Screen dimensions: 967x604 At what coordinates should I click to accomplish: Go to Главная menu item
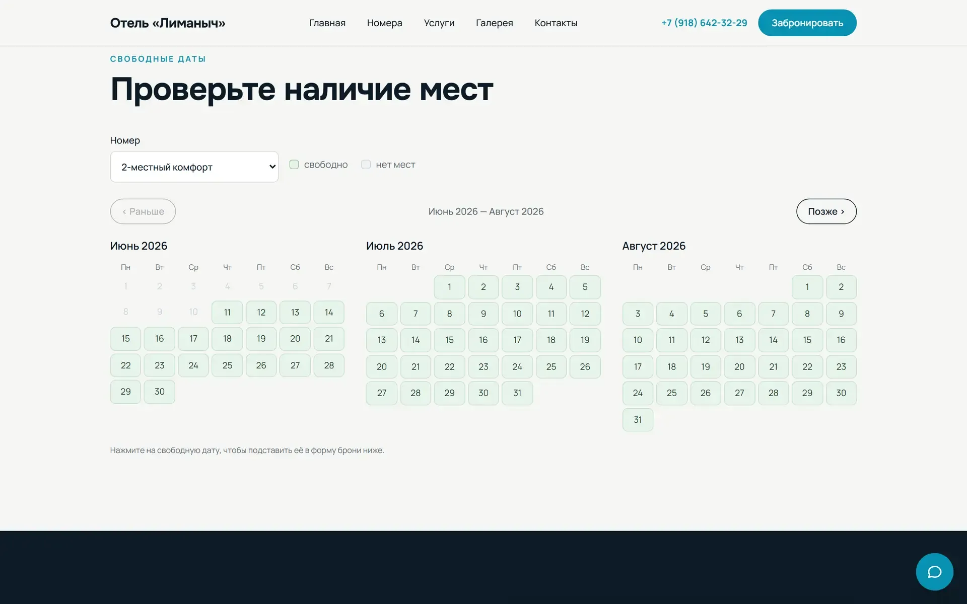[x=327, y=23]
